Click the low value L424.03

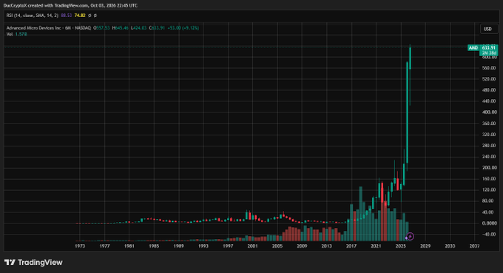coord(138,28)
